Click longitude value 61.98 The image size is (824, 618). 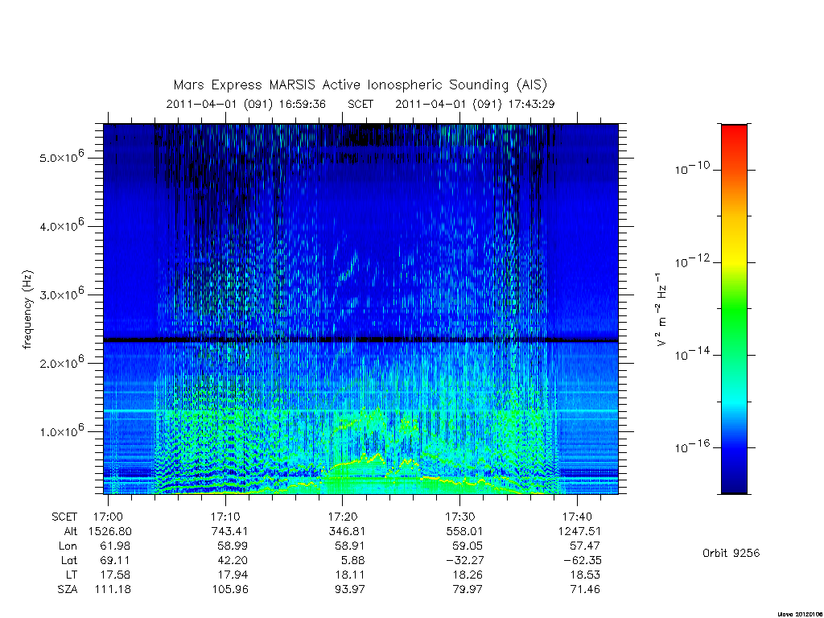click(115, 546)
